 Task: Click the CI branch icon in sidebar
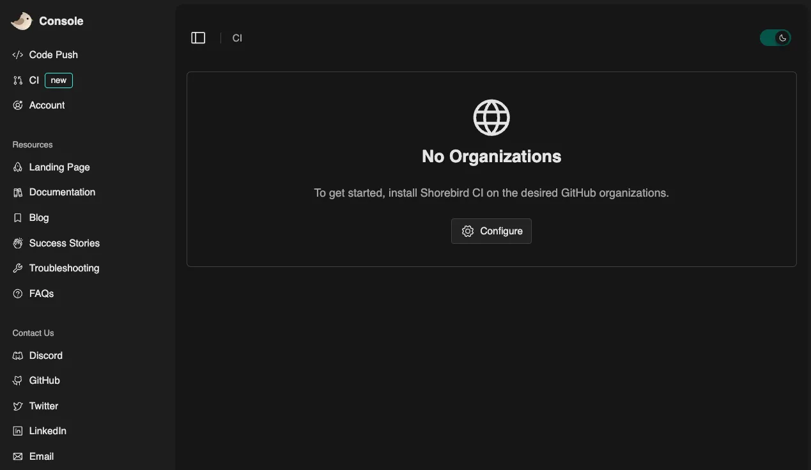pyautogui.click(x=17, y=80)
